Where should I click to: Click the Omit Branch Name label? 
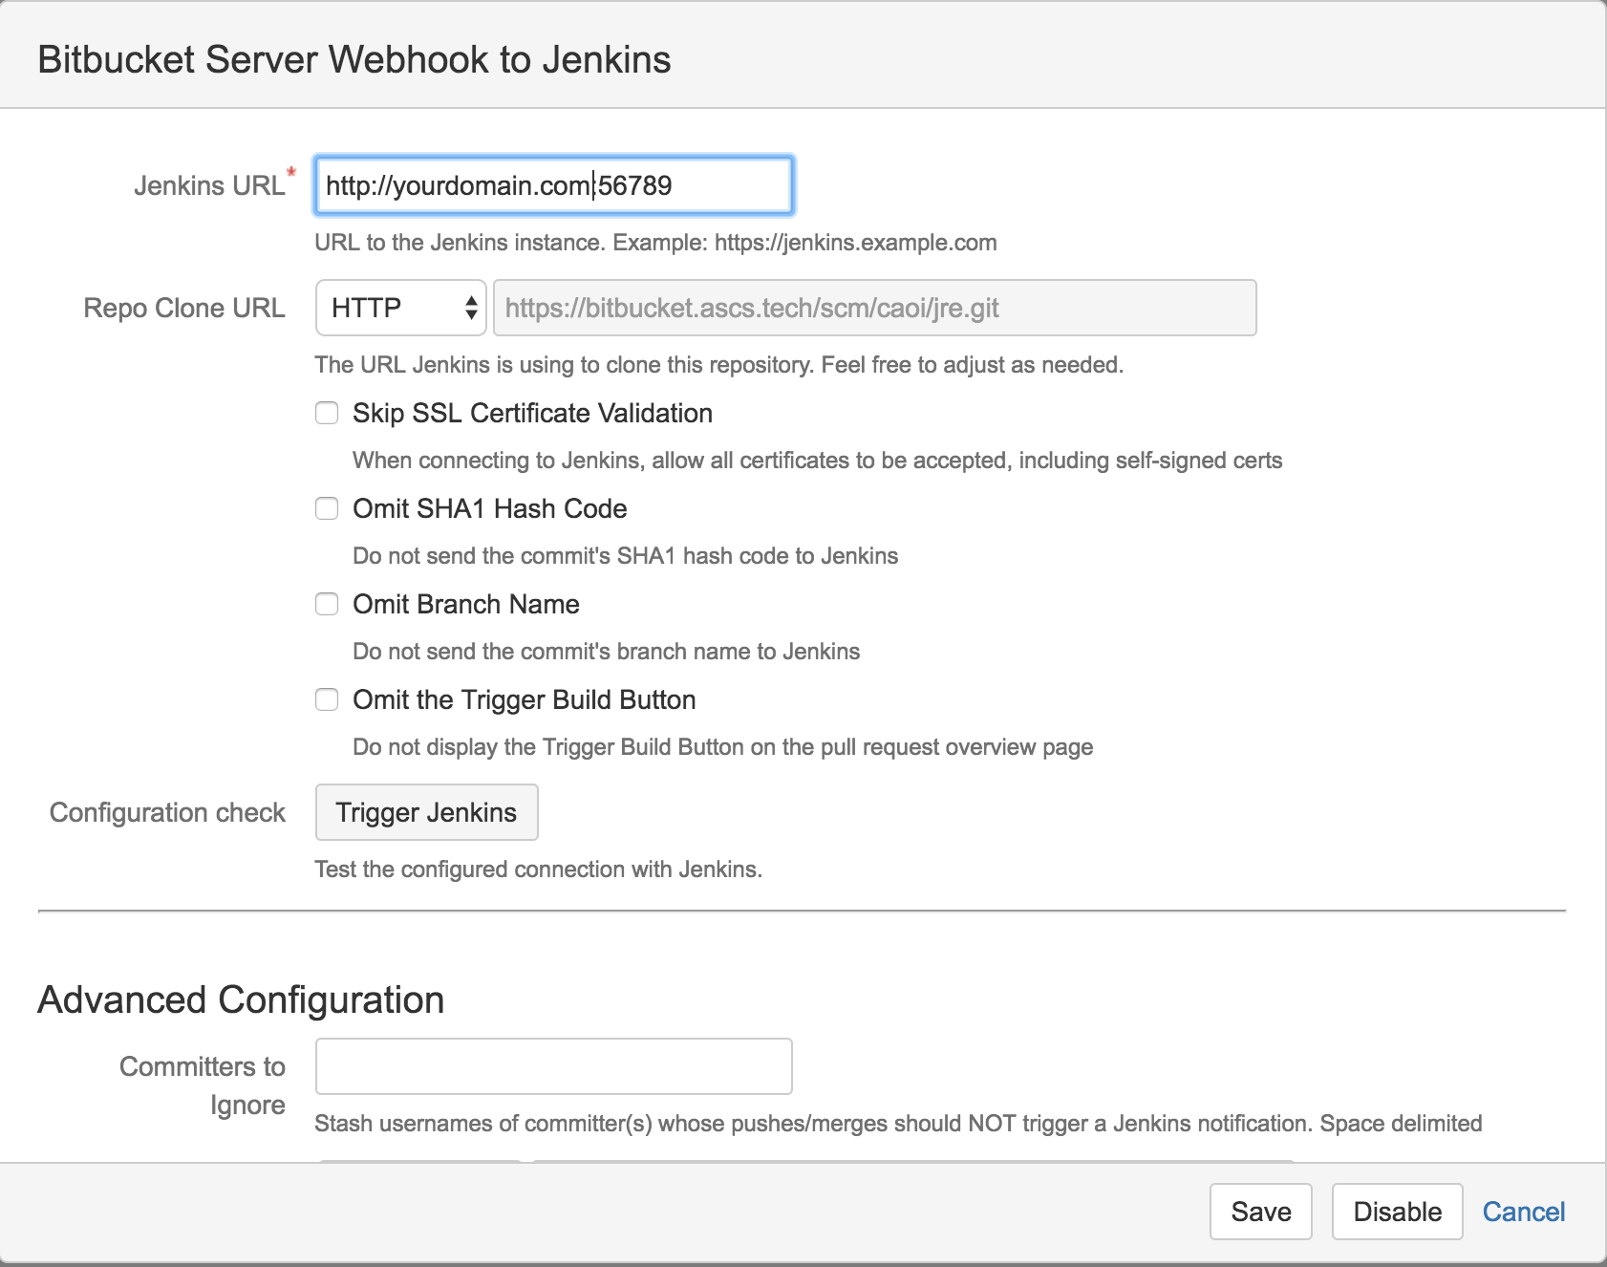(x=465, y=604)
